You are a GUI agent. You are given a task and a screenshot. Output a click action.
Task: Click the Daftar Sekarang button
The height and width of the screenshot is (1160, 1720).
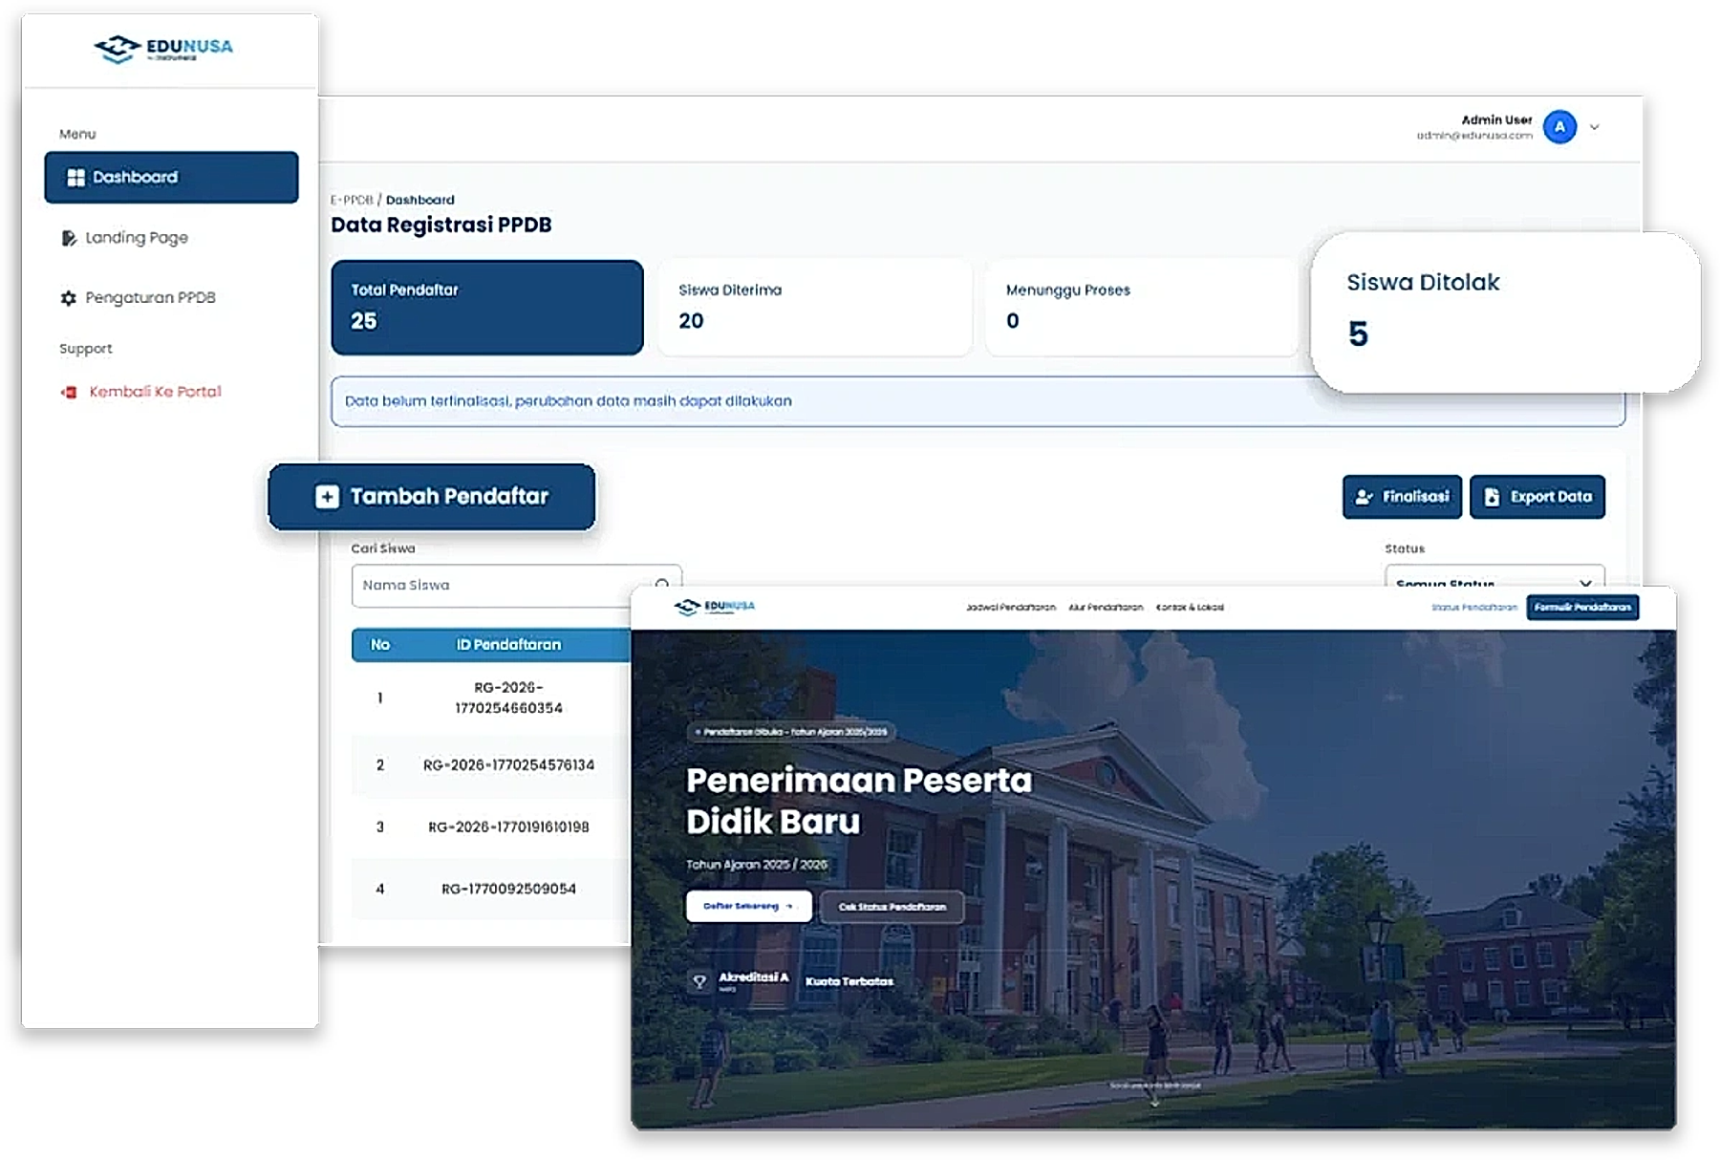(748, 907)
